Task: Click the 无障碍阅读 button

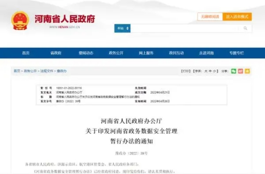Action: pos(210,17)
